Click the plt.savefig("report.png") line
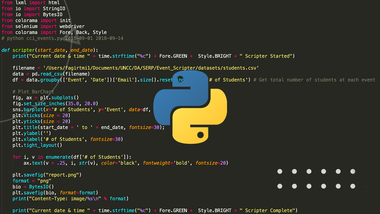 (47, 175)
